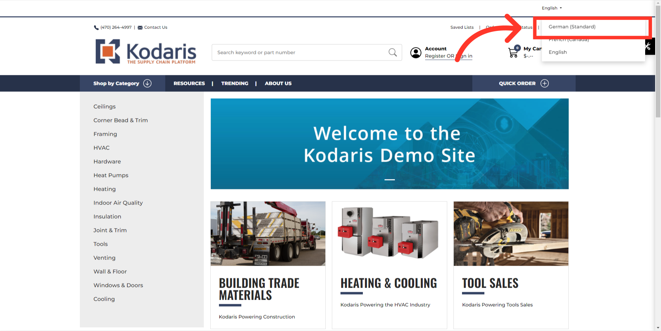Open the Corner Bead & Trim category
The height and width of the screenshot is (331, 661).
pos(120,120)
